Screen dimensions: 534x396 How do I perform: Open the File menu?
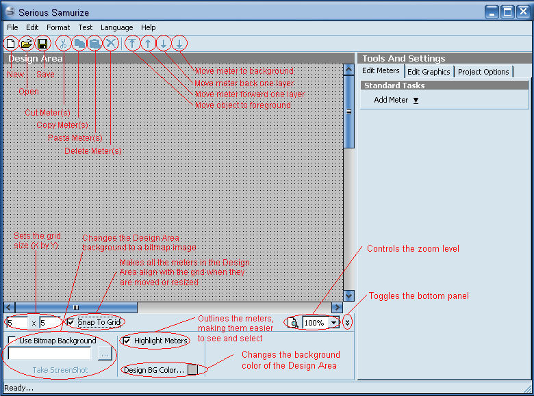12,27
